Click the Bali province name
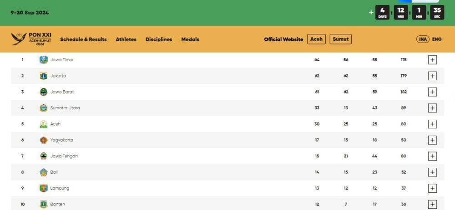455x210 pixels. (54, 172)
